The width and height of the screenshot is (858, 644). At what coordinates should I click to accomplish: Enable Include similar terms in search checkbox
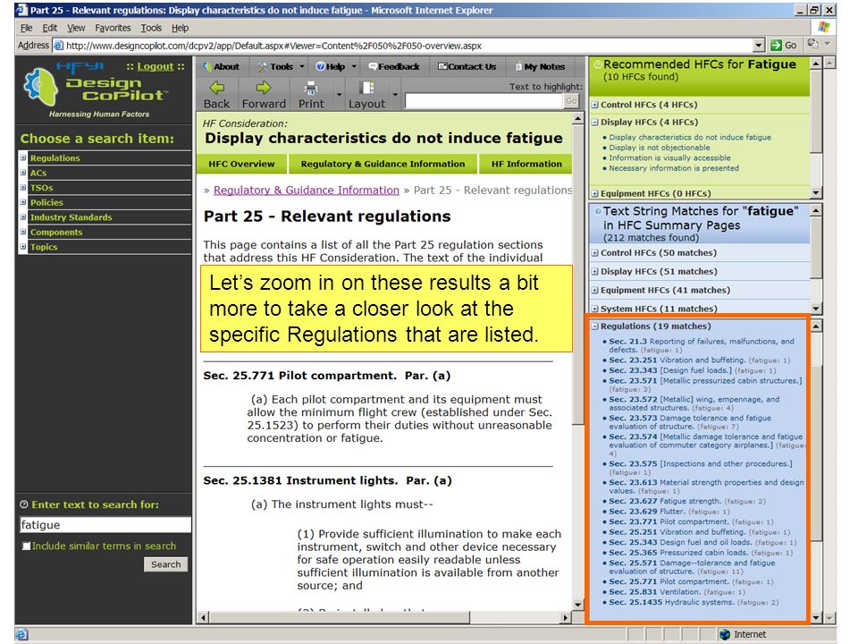tap(26, 546)
